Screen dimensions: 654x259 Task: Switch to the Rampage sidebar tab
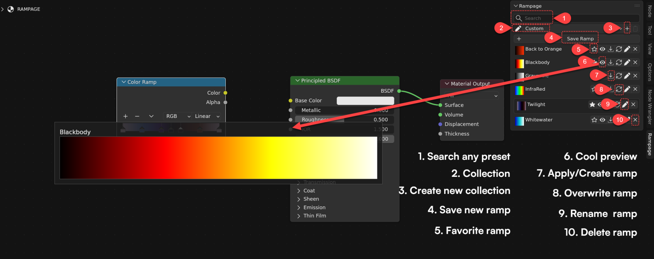click(x=649, y=144)
